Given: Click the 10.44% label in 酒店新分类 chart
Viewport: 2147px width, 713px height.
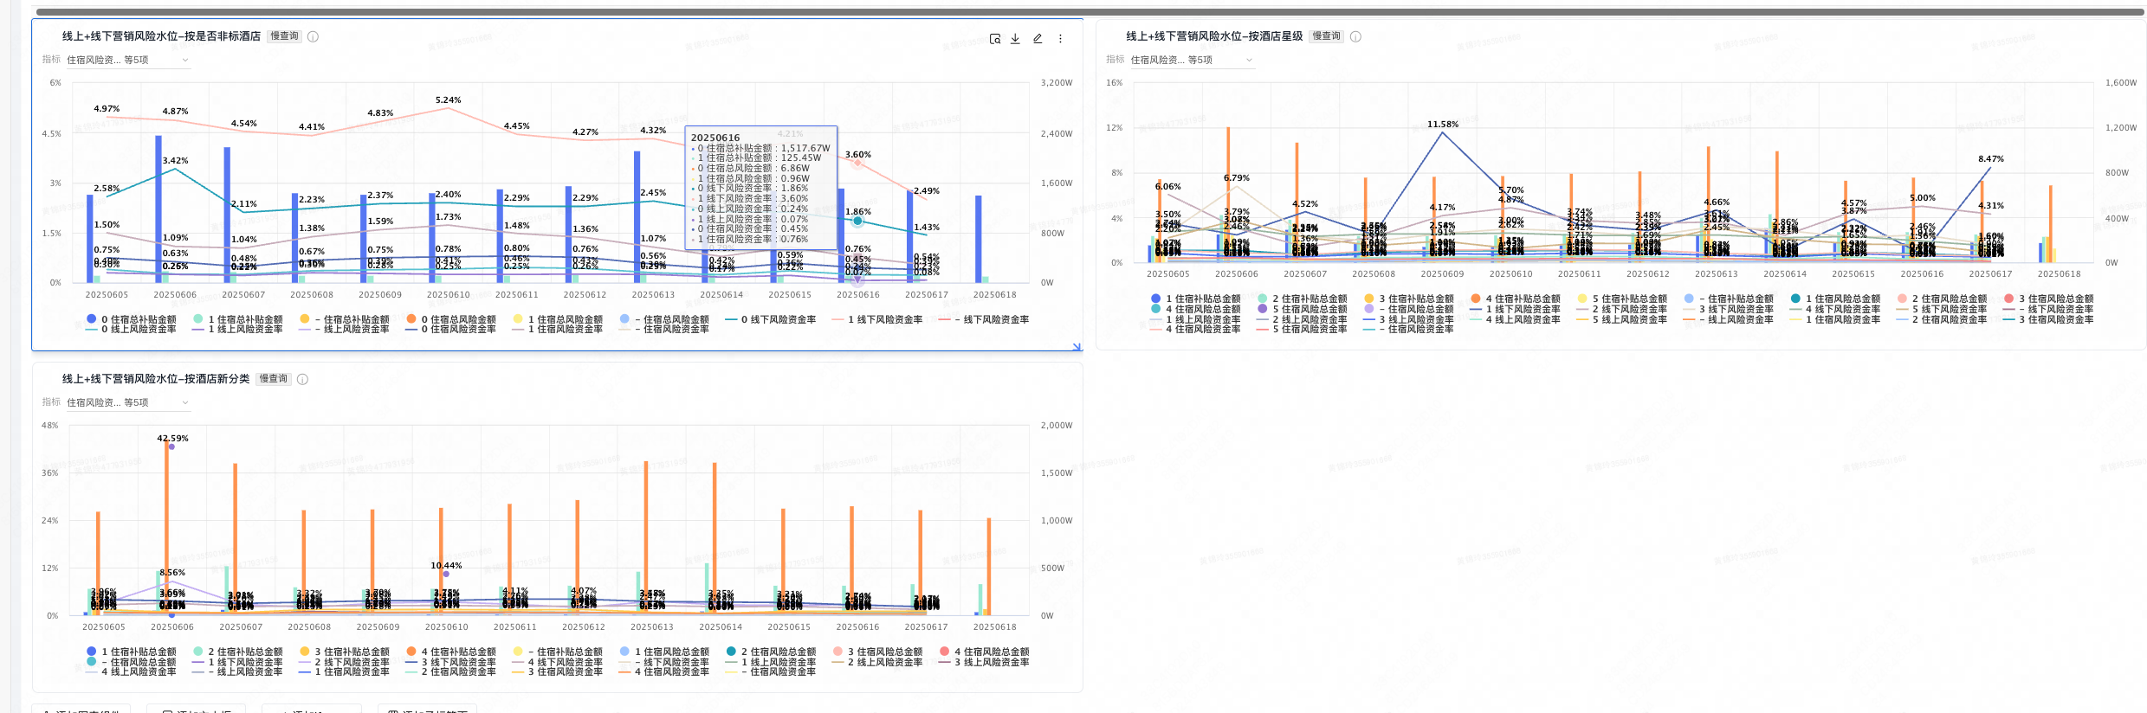Looking at the screenshot, I should (446, 566).
